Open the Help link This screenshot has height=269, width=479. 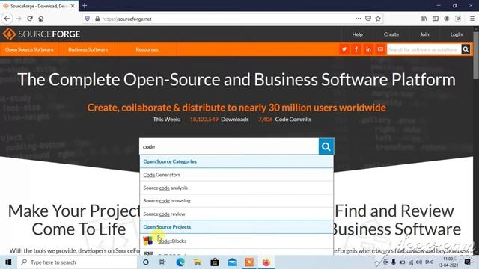point(357,34)
